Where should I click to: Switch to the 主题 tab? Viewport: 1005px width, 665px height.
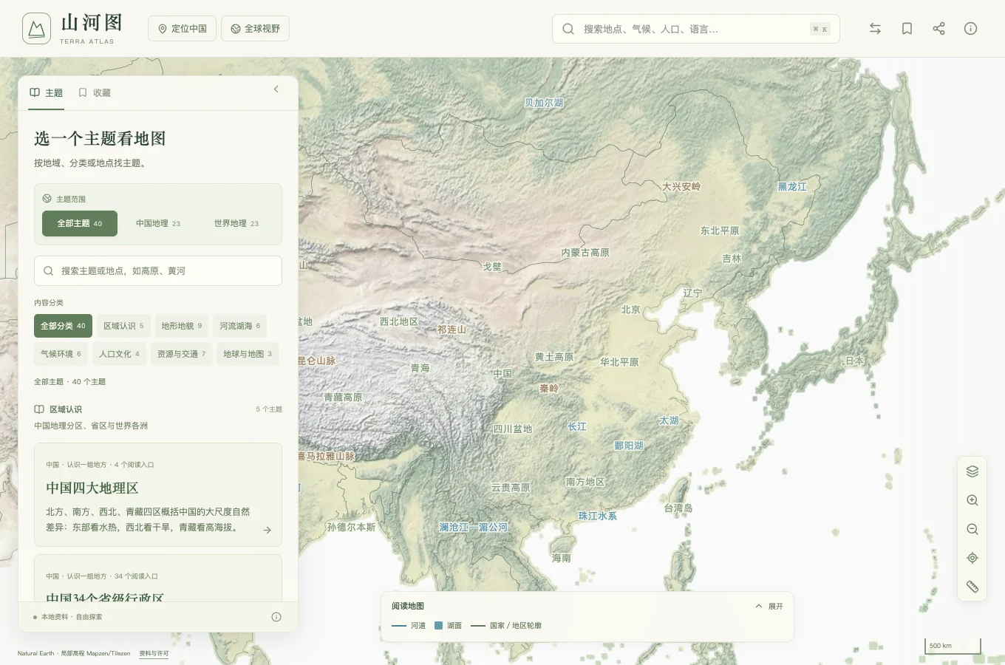click(46, 93)
